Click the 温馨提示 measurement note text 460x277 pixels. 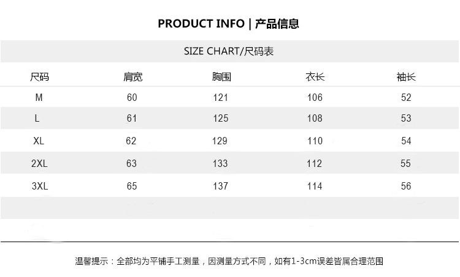(229, 261)
